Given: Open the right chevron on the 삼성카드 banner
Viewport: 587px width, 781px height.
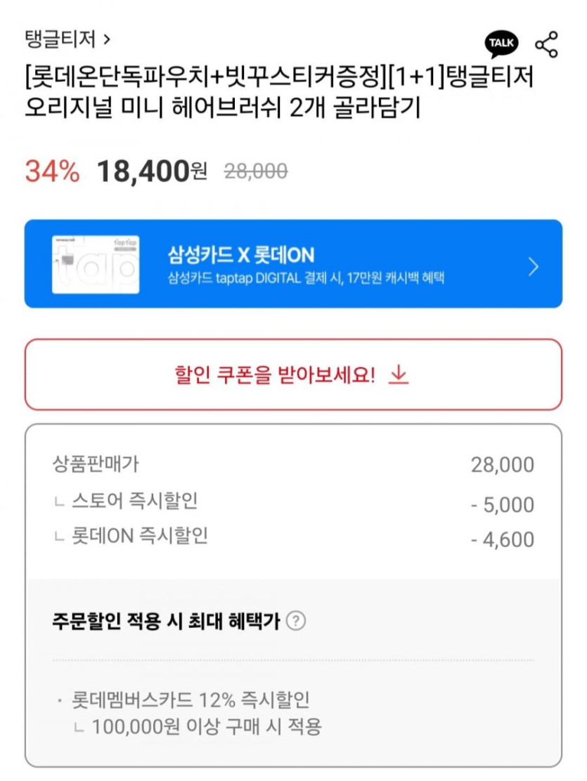Looking at the screenshot, I should pyautogui.click(x=534, y=266).
